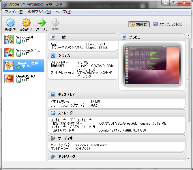Select the Ubuntu 12.04 VM icon
This screenshot has height=170, width=193.
tap(9, 66)
